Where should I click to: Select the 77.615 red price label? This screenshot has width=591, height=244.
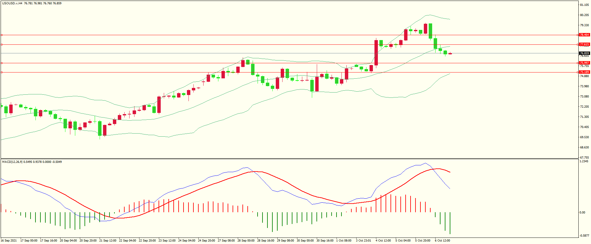584,44
